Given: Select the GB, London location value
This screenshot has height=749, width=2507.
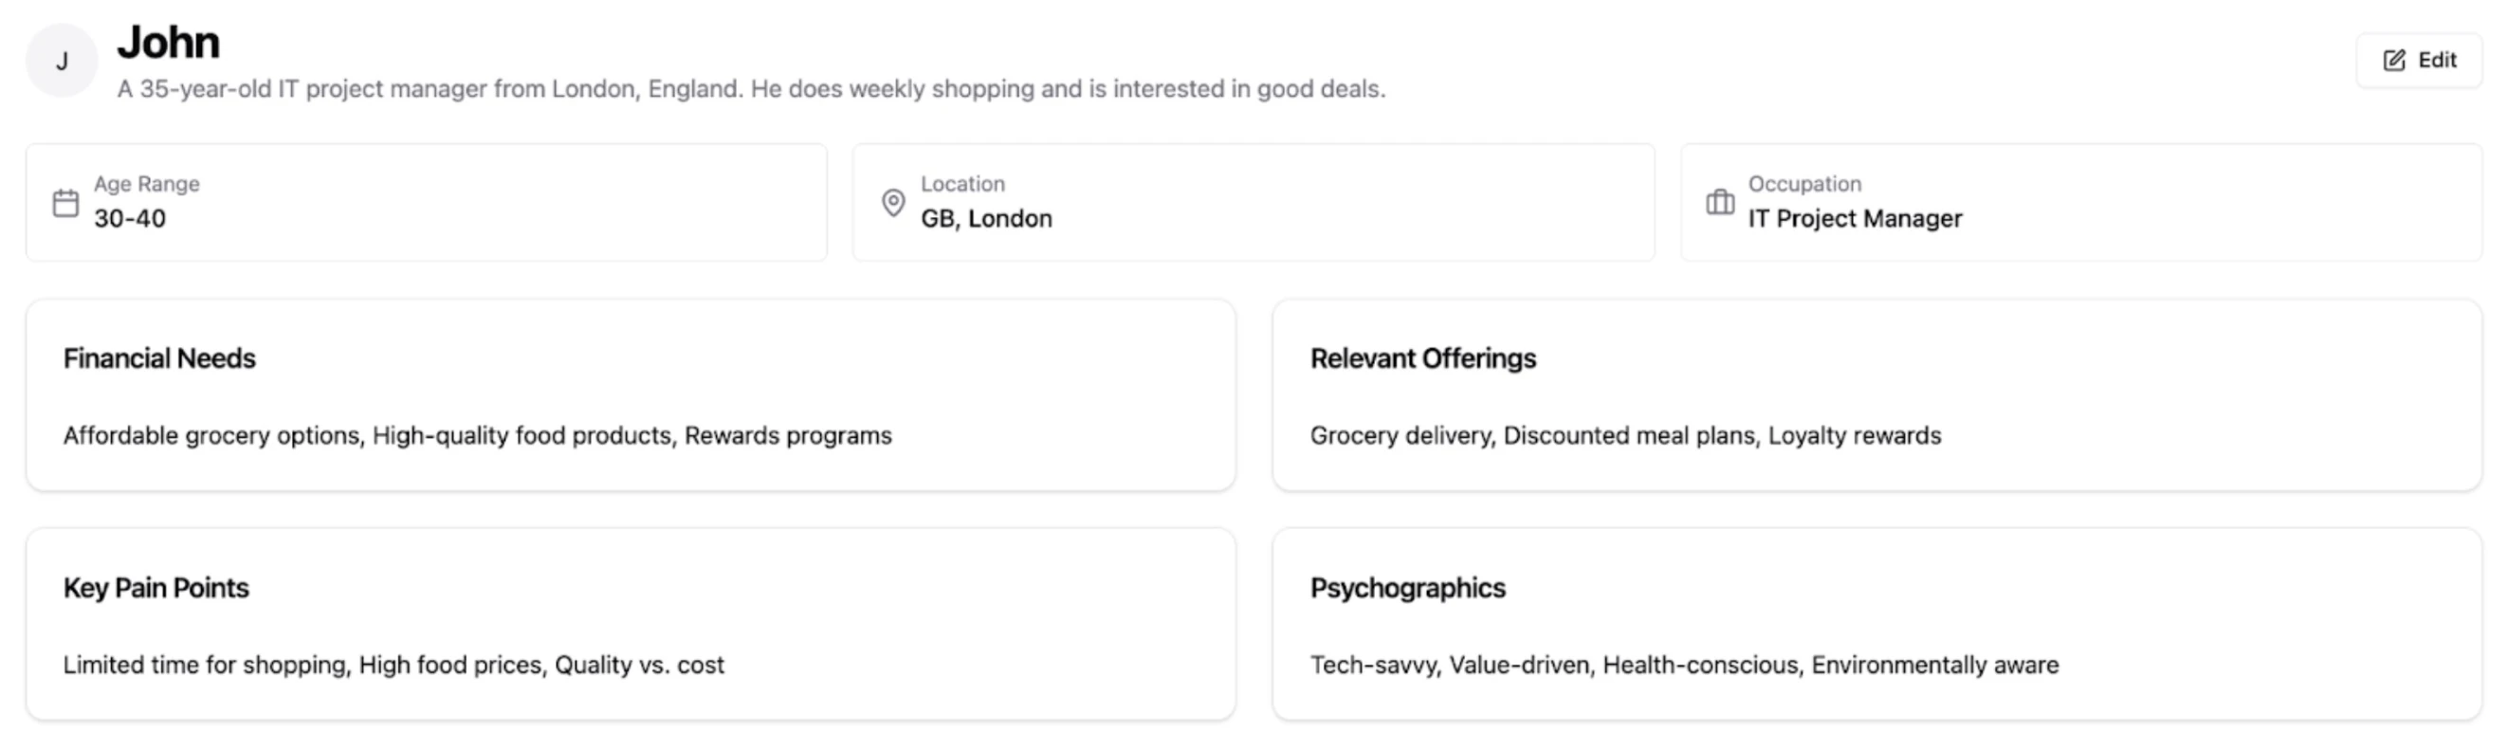Looking at the screenshot, I should (x=986, y=219).
